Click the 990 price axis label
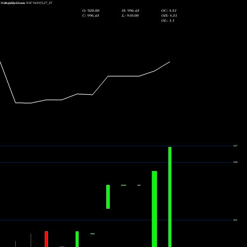247x247 pixels. 235,162
